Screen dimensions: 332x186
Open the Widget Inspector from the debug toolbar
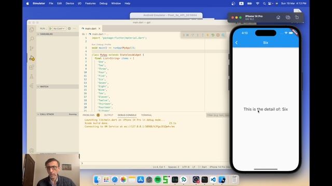(x=223, y=35)
